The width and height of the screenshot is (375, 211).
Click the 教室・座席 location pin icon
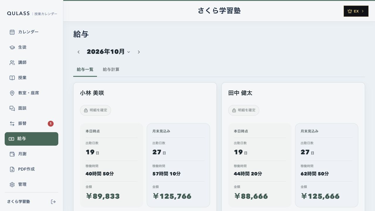tap(12, 93)
